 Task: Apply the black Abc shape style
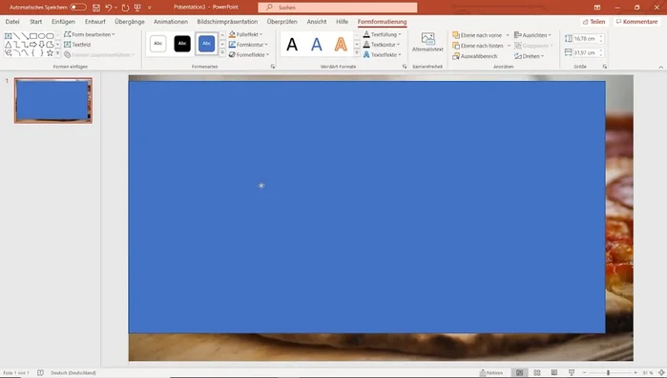[x=182, y=43]
